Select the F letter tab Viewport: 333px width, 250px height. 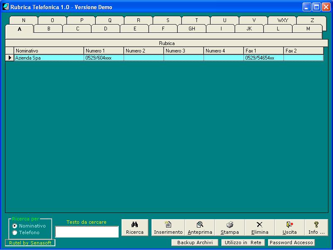pos(163,29)
